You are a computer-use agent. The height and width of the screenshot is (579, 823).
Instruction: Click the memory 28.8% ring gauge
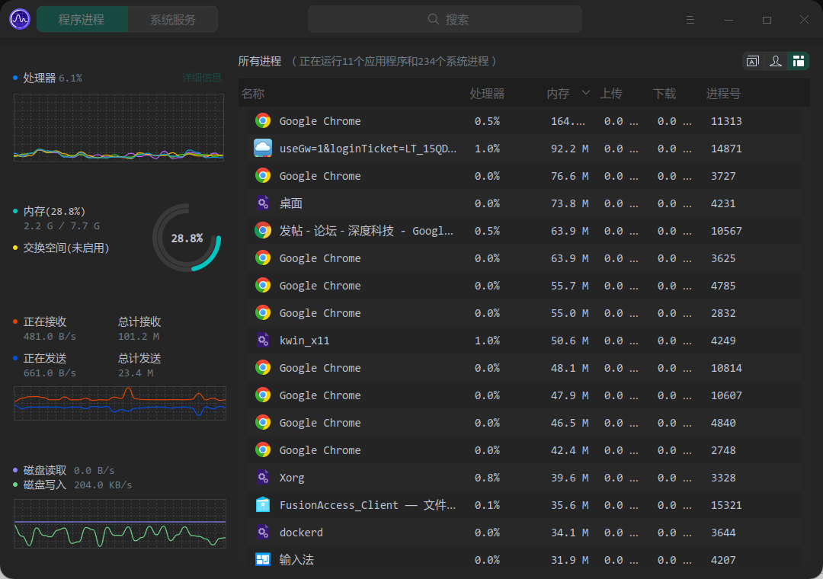(187, 238)
